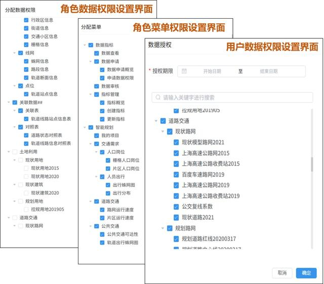Screen dimensions: 324x284
Task: Uncheck 上海高速公路网2019 checkbox
Action: pyautogui.click(x=176, y=185)
